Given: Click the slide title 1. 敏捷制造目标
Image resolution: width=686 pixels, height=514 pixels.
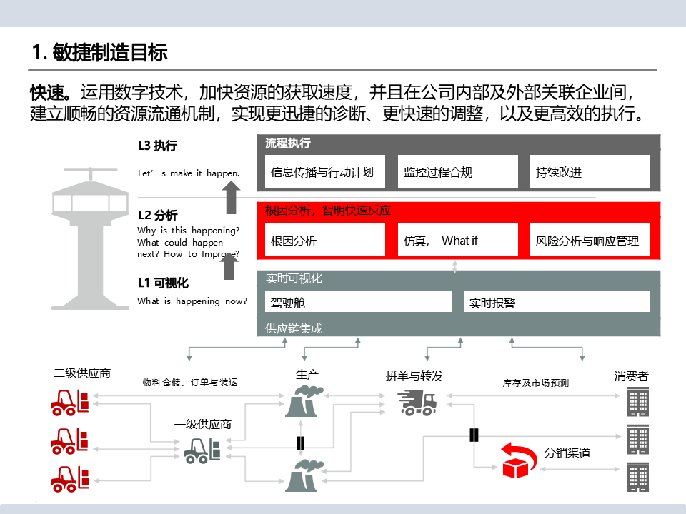Looking at the screenshot, I should 100,52.
